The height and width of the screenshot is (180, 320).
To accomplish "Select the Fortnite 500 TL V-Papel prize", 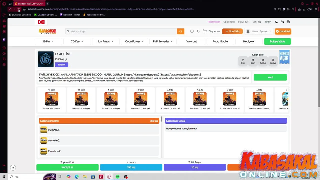I will pos(259,99).
